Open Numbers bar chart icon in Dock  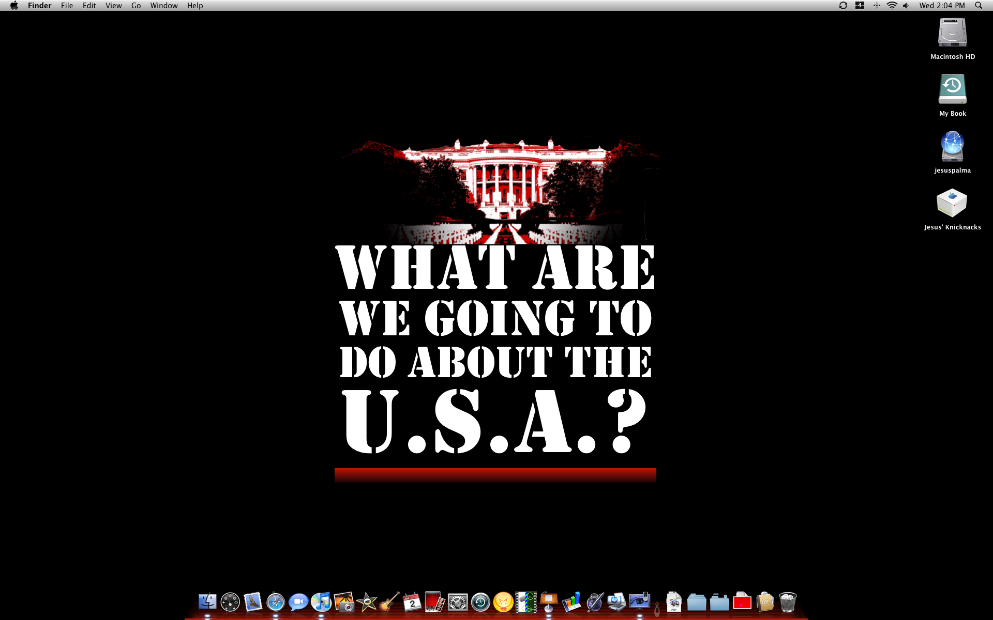tap(571, 602)
